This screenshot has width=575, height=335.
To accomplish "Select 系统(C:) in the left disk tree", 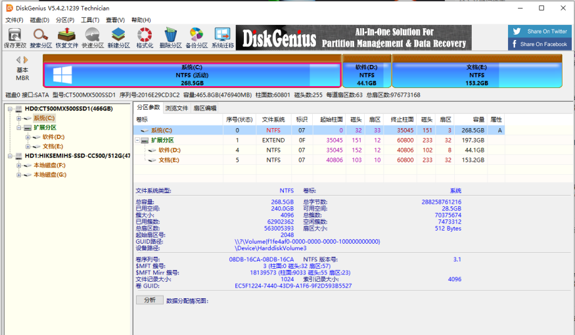I will pyautogui.click(x=44, y=118).
